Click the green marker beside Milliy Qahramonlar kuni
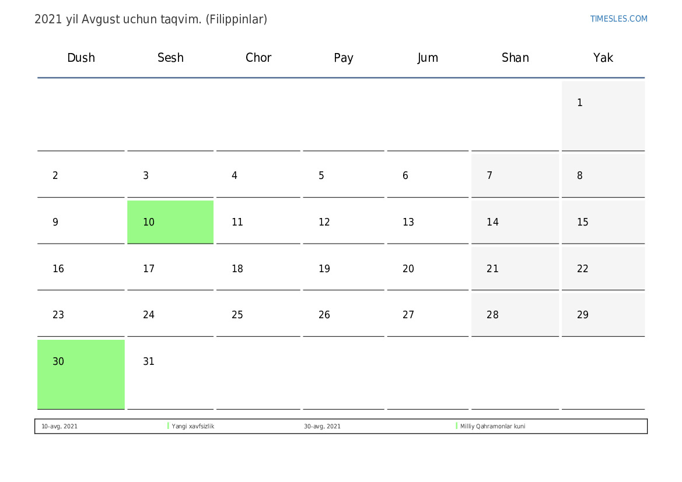The width and height of the screenshot is (682, 482). 457,426
